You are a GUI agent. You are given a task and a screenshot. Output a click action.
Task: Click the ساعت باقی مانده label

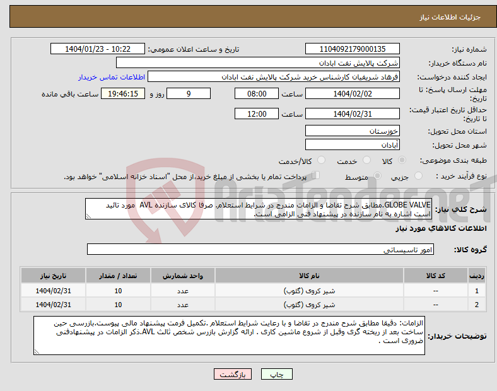pos(70,94)
